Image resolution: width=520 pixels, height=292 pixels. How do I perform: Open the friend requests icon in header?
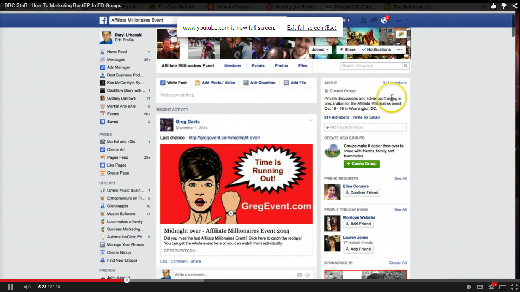point(364,20)
